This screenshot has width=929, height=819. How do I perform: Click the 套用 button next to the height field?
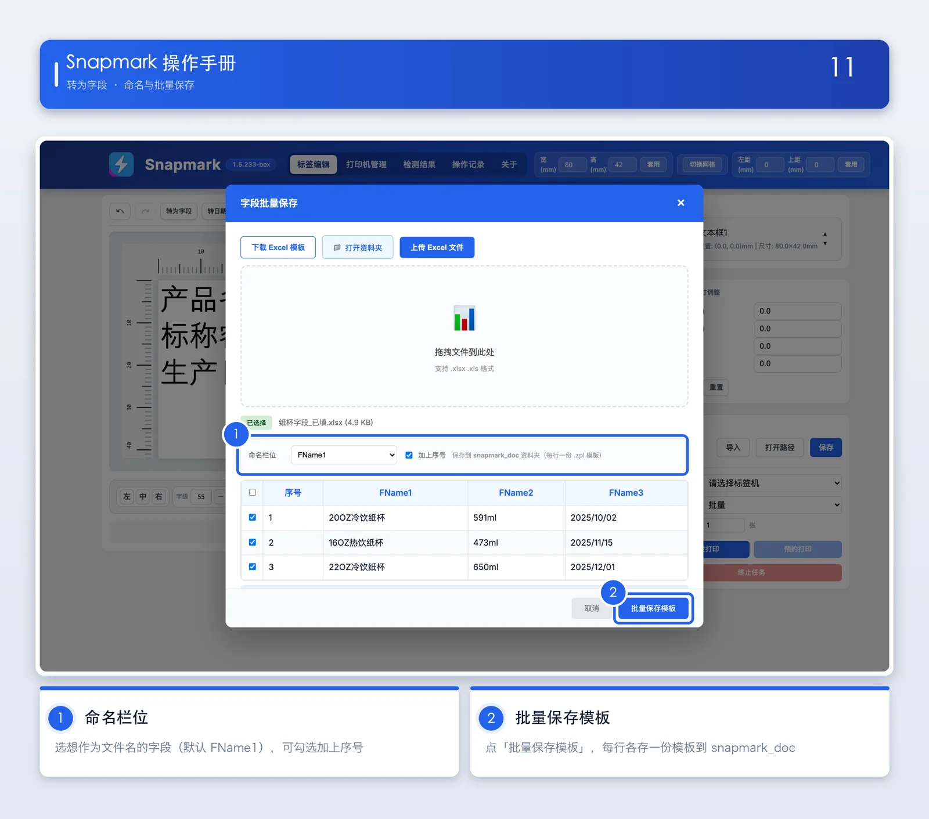tap(654, 164)
